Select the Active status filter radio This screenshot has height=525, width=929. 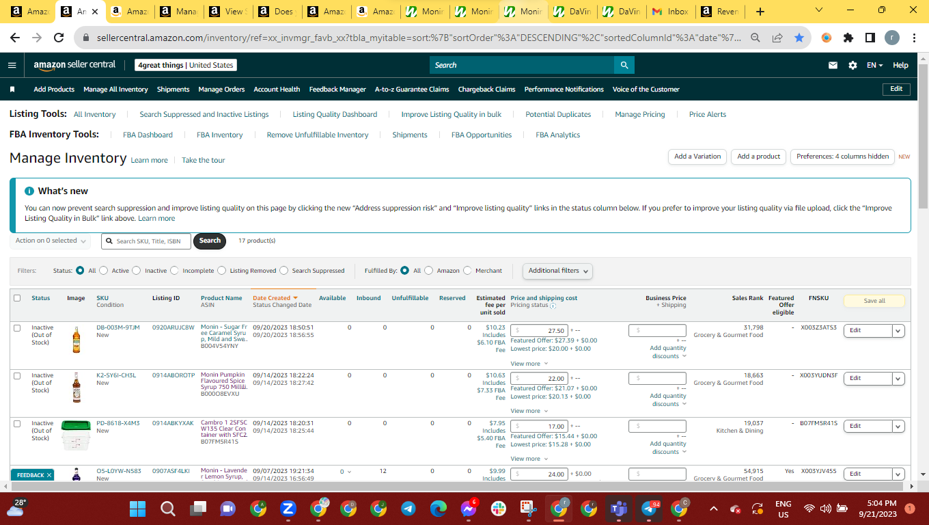pos(104,271)
